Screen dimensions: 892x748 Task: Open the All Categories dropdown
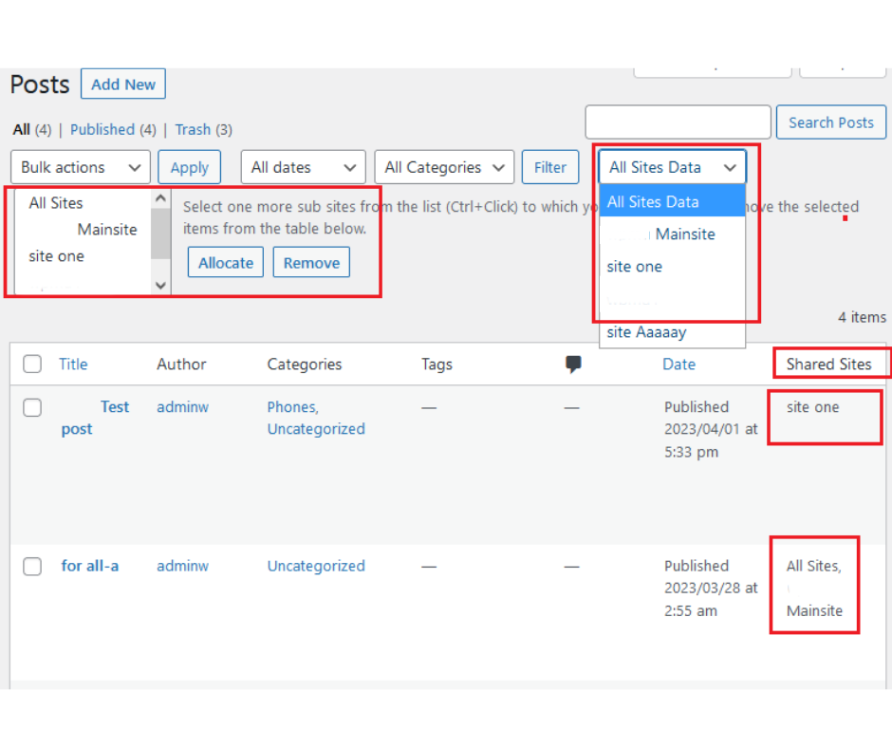(444, 167)
